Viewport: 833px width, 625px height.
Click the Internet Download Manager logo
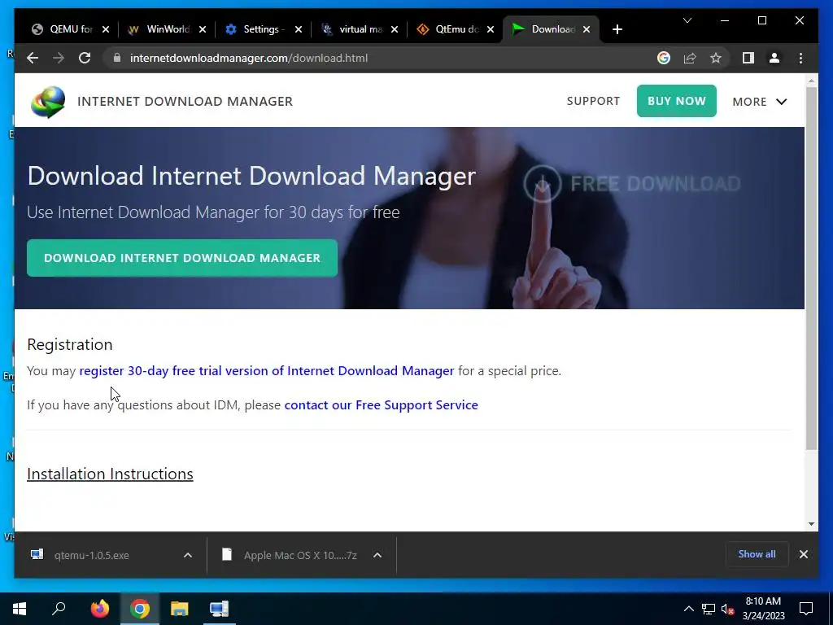48,102
